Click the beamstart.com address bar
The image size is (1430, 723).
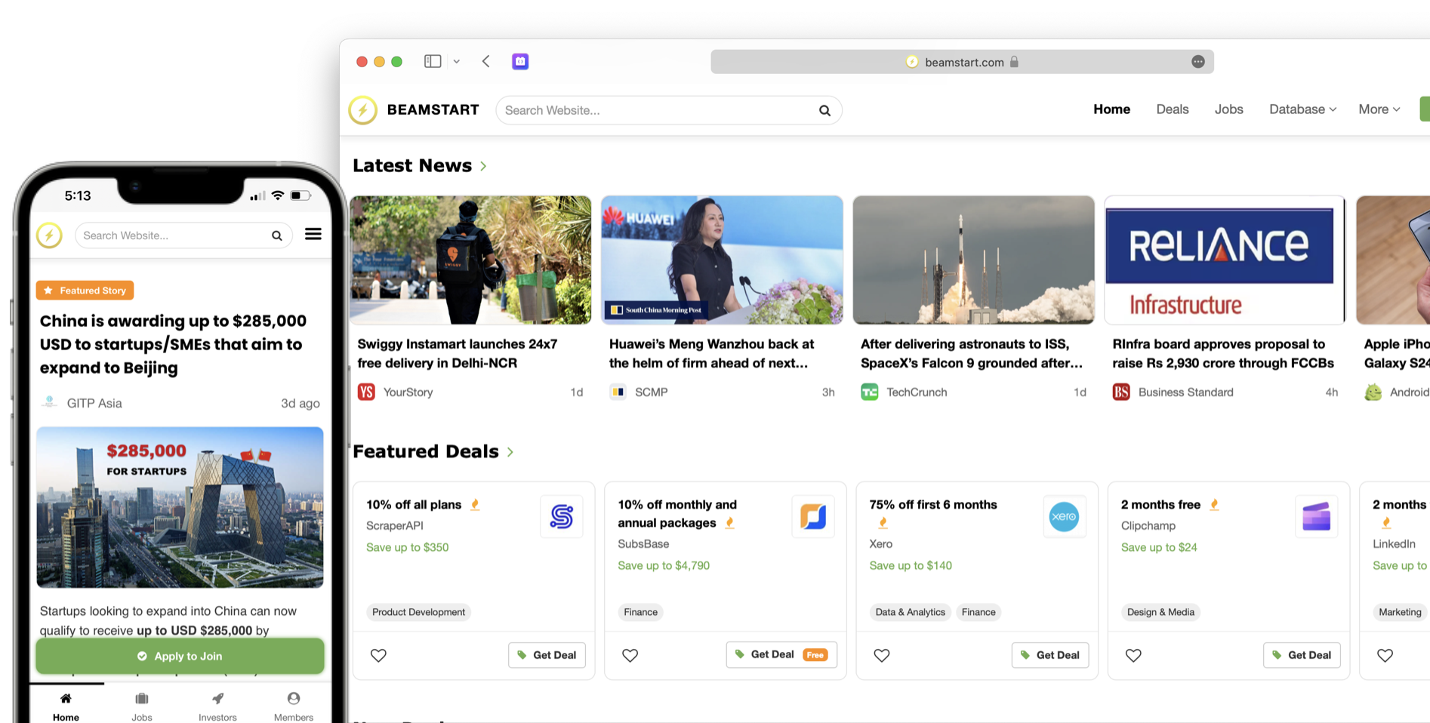(x=962, y=62)
